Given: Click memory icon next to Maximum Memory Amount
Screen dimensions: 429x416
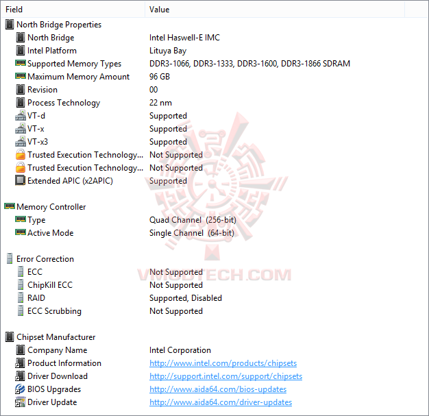Looking at the screenshot, I should tap(21, 76).
